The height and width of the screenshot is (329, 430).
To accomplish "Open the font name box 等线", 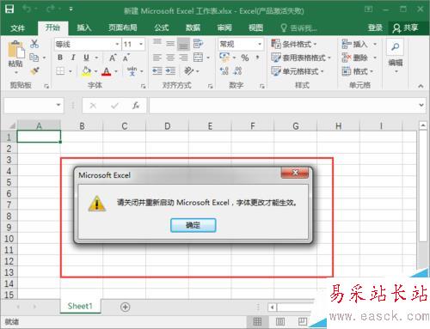I will click(x=87, y=44).
